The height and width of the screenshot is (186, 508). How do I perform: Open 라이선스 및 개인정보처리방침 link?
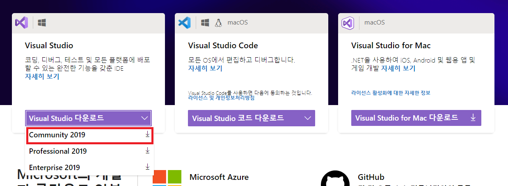[x=222, y=98]
